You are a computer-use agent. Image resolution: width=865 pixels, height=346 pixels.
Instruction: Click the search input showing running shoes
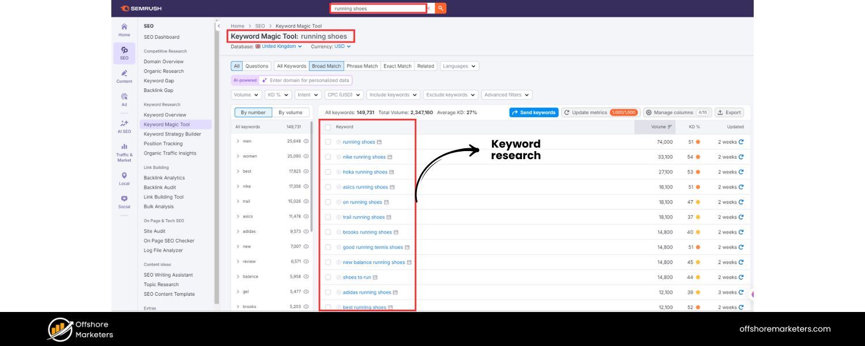(378, 8)
